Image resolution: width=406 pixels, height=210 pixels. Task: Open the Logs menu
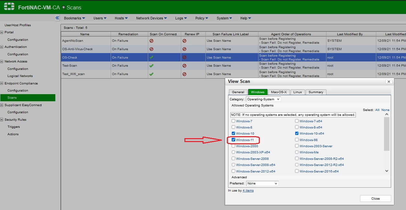pyautogui.click(x=181, y=18)
